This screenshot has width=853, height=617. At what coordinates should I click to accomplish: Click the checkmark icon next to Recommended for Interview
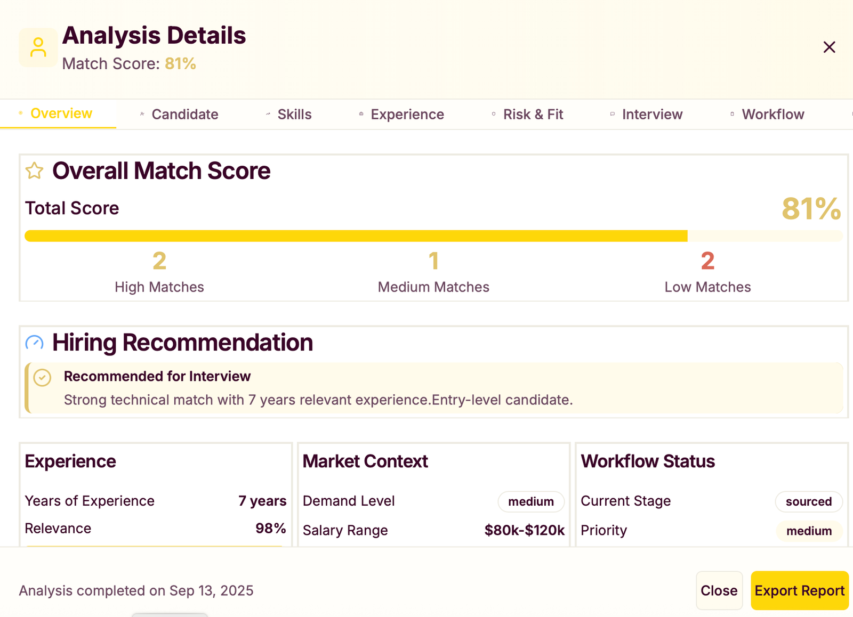(x=42, y=378)
